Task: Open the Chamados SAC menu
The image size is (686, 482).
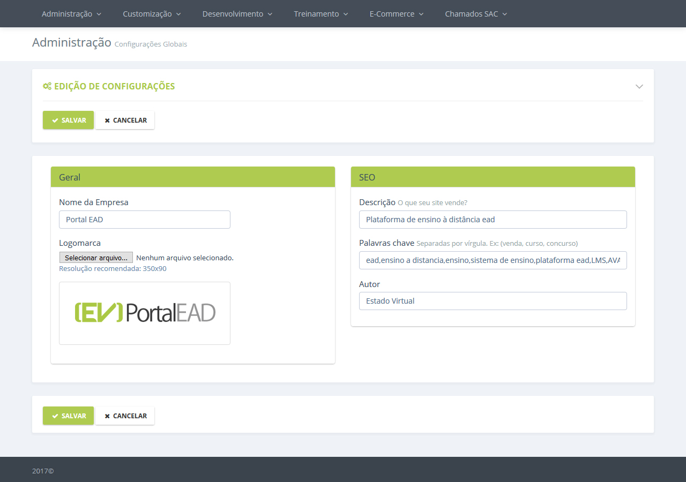Action: 476,13
